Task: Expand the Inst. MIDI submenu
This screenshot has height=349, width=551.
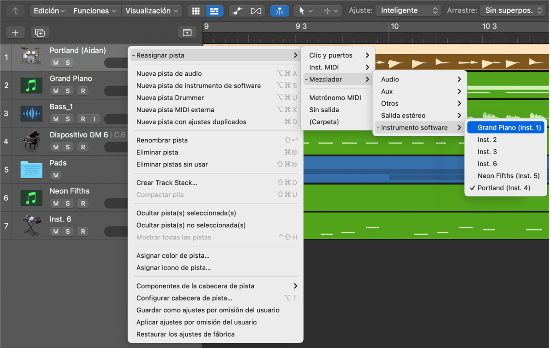Action: point(338,68)
